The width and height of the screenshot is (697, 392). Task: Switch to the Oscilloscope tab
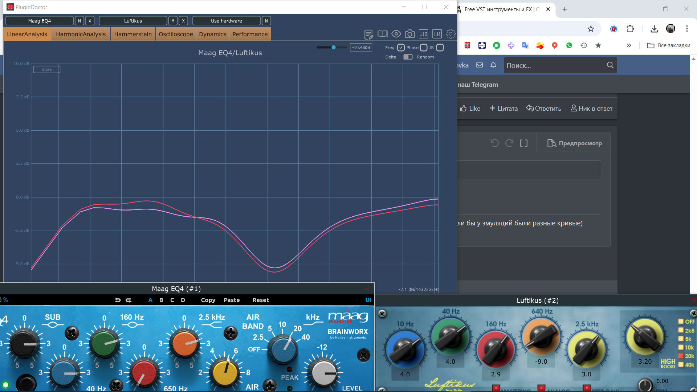pos(176,34)
